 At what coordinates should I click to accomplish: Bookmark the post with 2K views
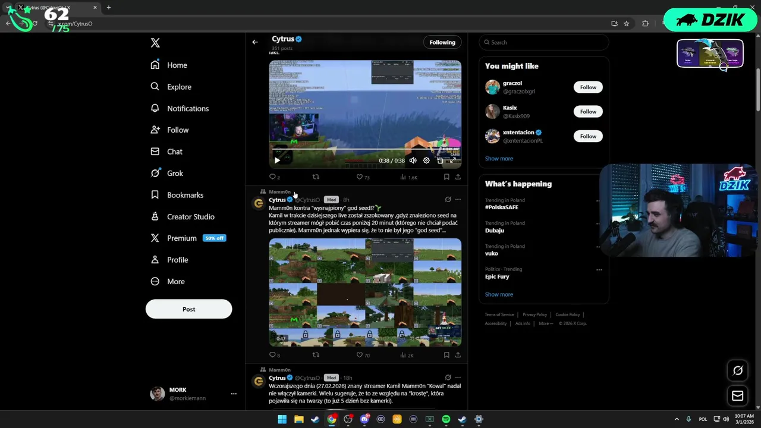click(x=446, y=355)
